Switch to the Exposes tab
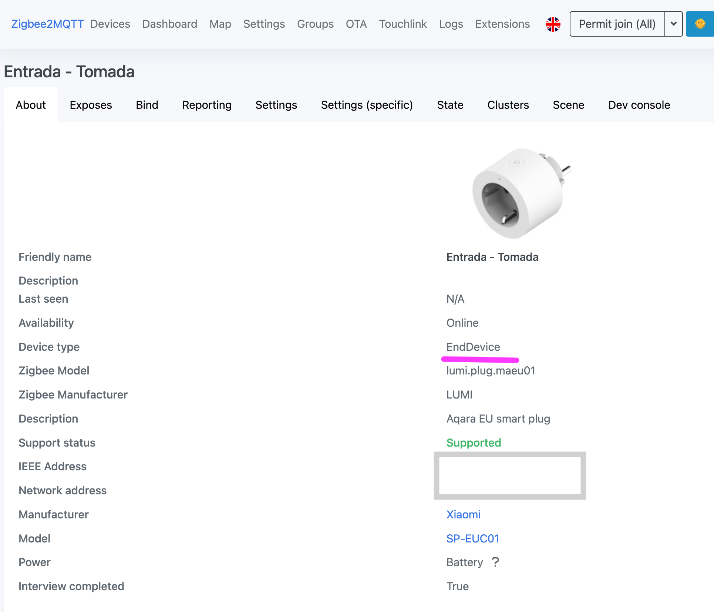This screenshot has height=612, width=714. click(x=91, y=105)
